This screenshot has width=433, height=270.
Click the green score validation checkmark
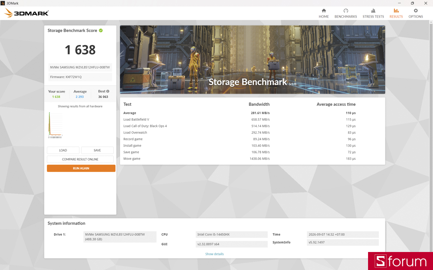[101, 31]
